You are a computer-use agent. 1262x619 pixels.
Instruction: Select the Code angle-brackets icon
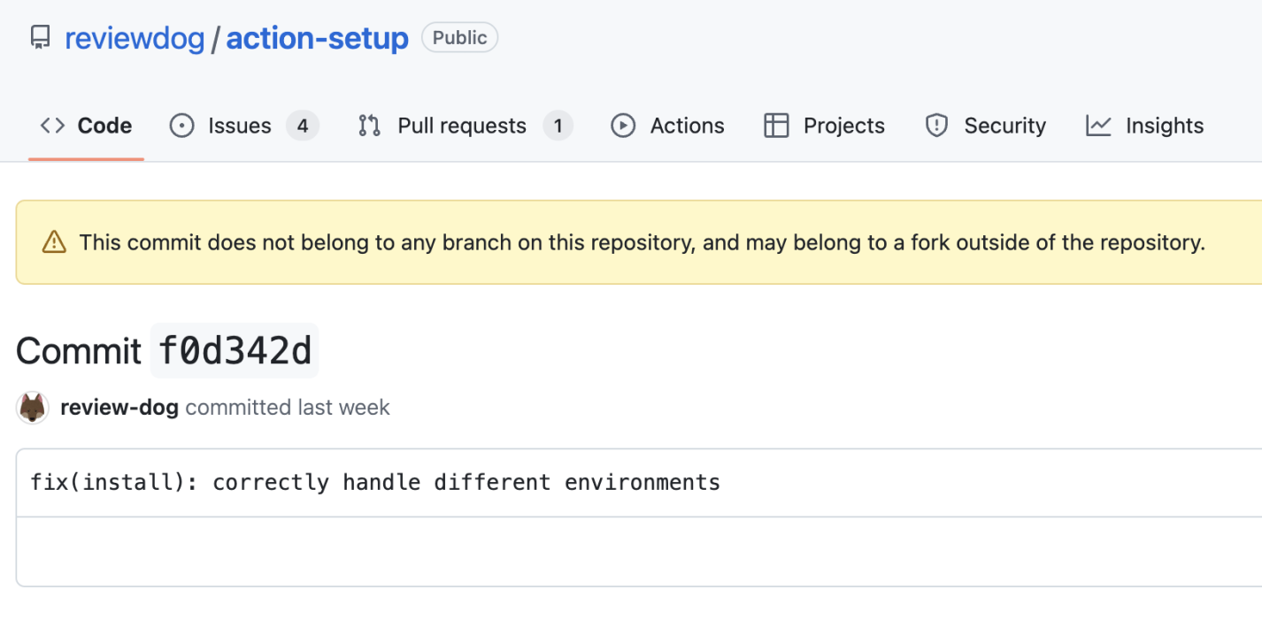(x=51, y=125)
